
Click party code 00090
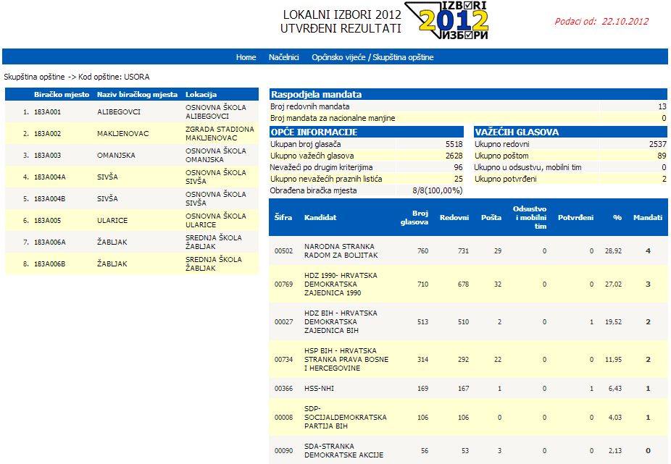pos(284,451)
